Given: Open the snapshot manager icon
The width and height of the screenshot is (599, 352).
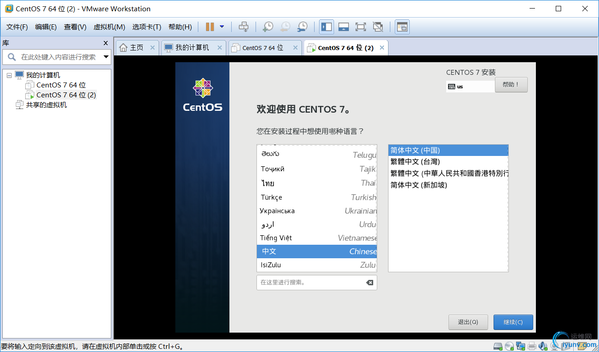Looking at the screenshot, I should click(302, 27).
